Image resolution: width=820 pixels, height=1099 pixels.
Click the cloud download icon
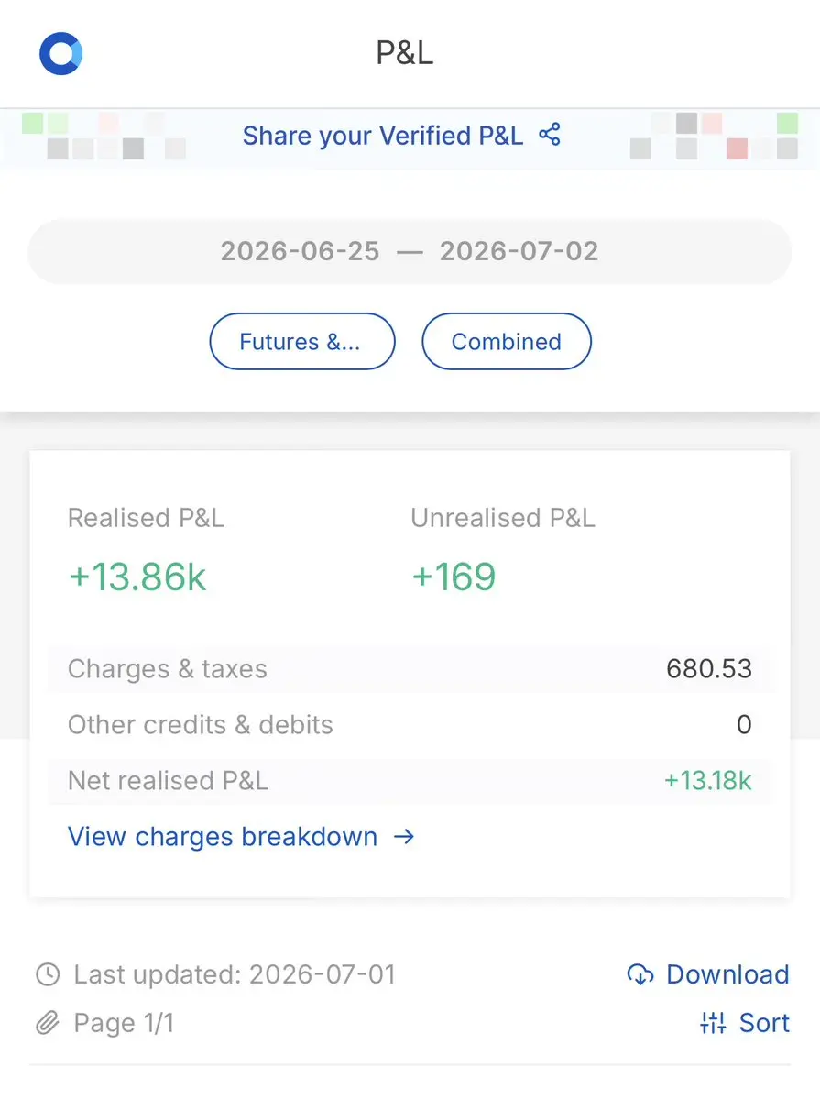[640, 974]
